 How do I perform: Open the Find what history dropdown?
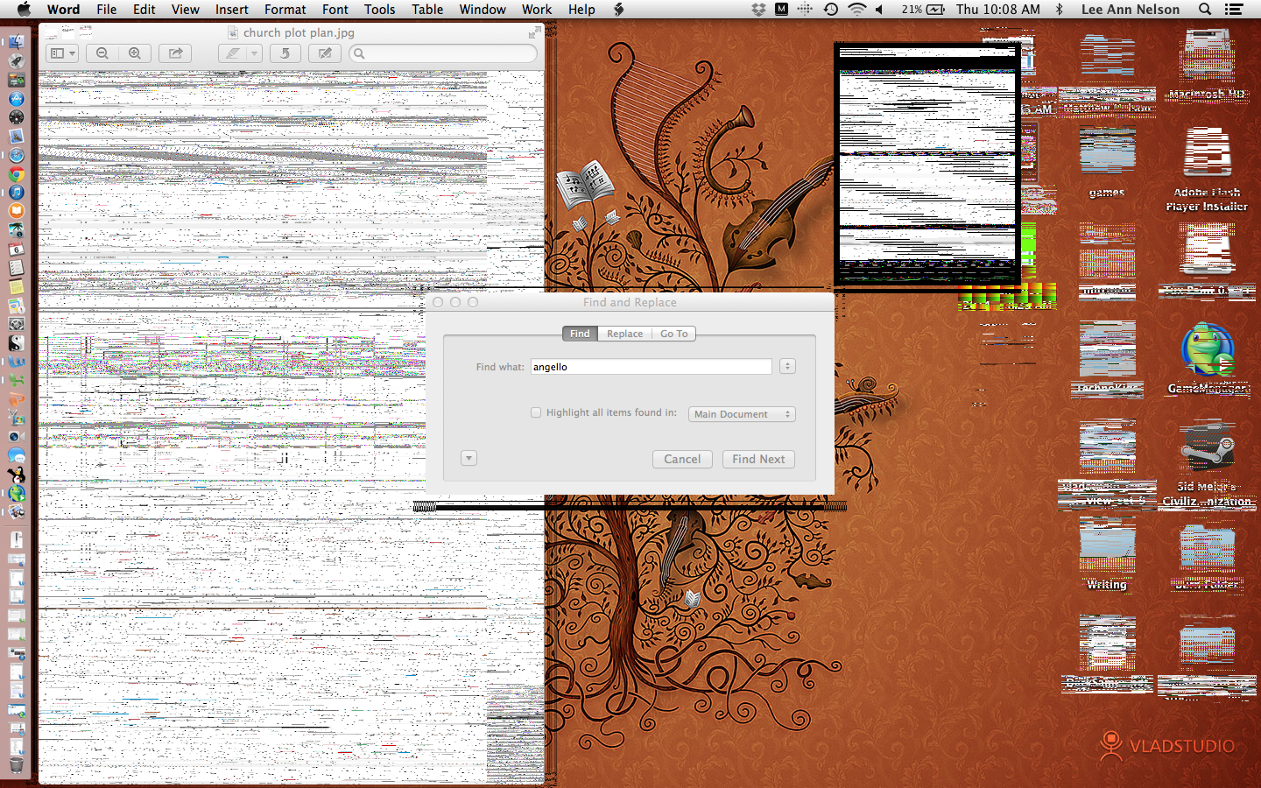coord(787,366)
